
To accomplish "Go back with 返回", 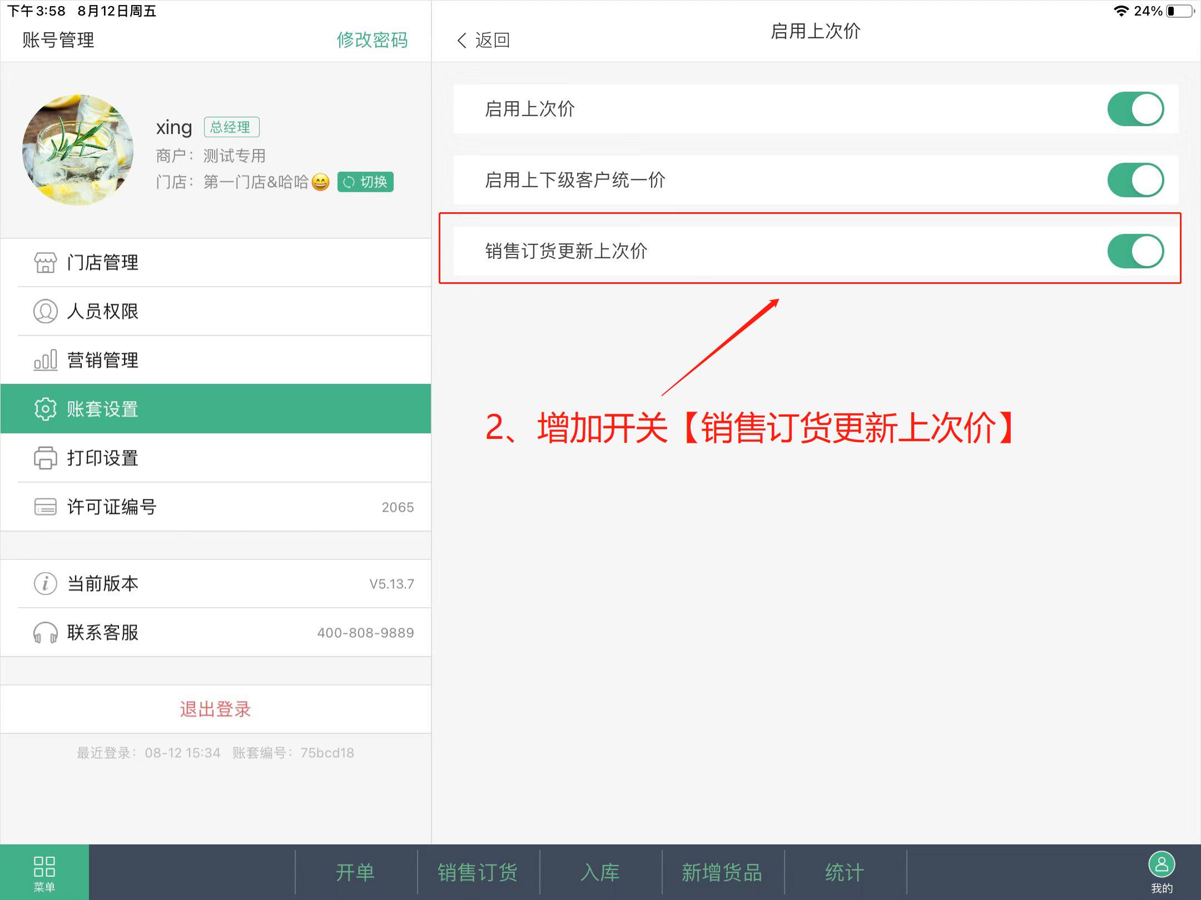I will point(483,40).
